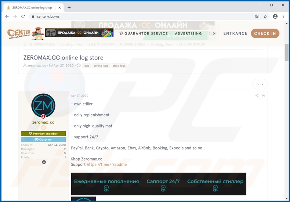Image resolution: width=290 pixels, height=202 pixels.
Task: Select the 'shop logs' tag
Action: tap(119, 66)
